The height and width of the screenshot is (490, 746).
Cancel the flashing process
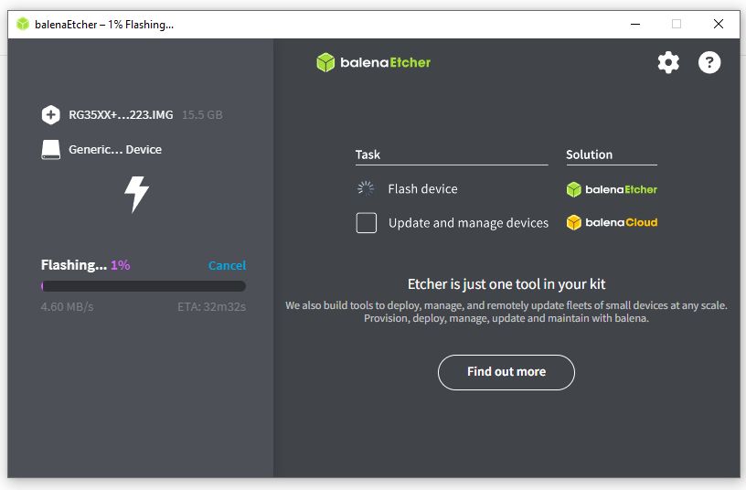(227, 265)
